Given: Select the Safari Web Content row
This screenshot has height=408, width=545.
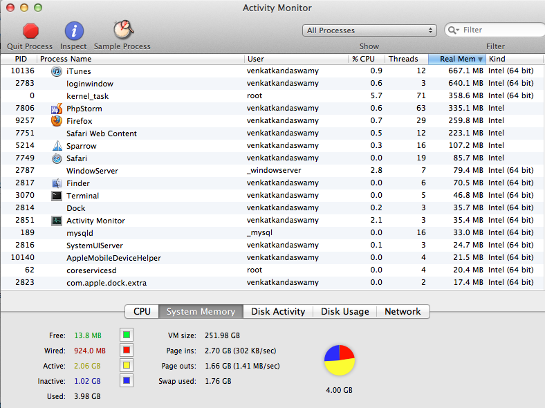Looking at the screenshot, I should 272,133.
